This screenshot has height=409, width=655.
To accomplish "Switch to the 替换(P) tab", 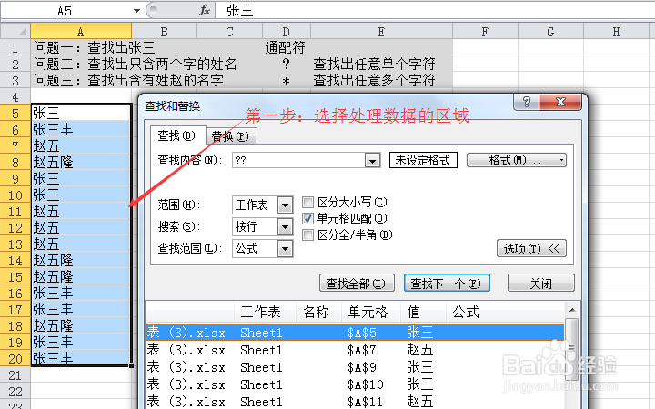I will [230, 136].
